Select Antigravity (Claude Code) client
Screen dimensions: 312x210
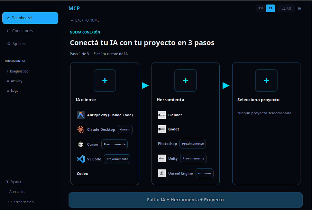(x=105, y=115)
